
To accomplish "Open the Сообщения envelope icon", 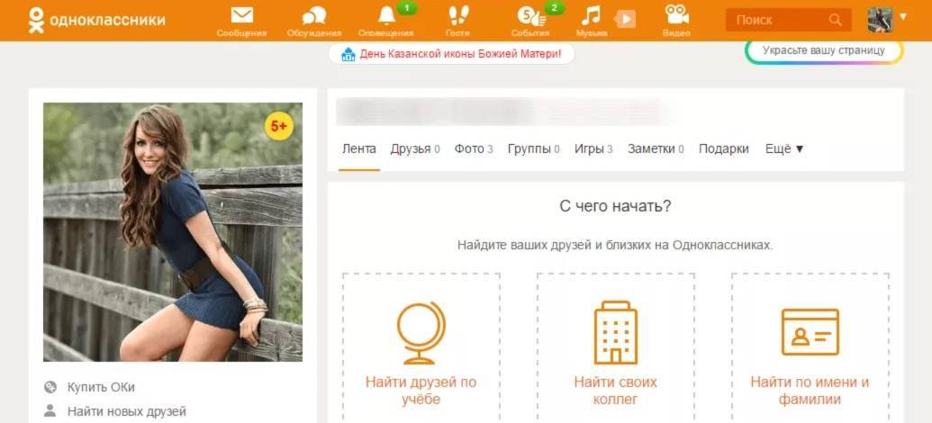I will coord(242,15).
